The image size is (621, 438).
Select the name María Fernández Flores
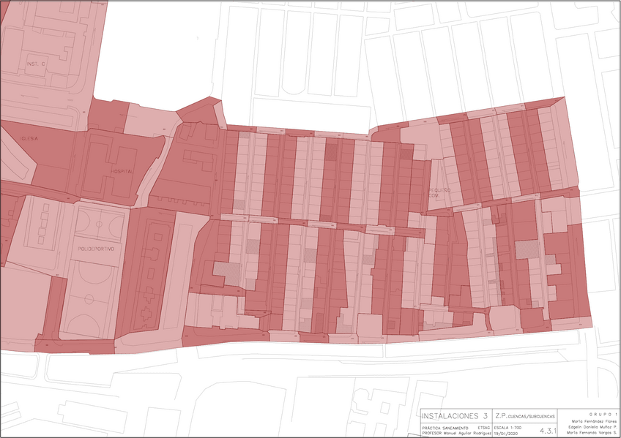(592, 421)
